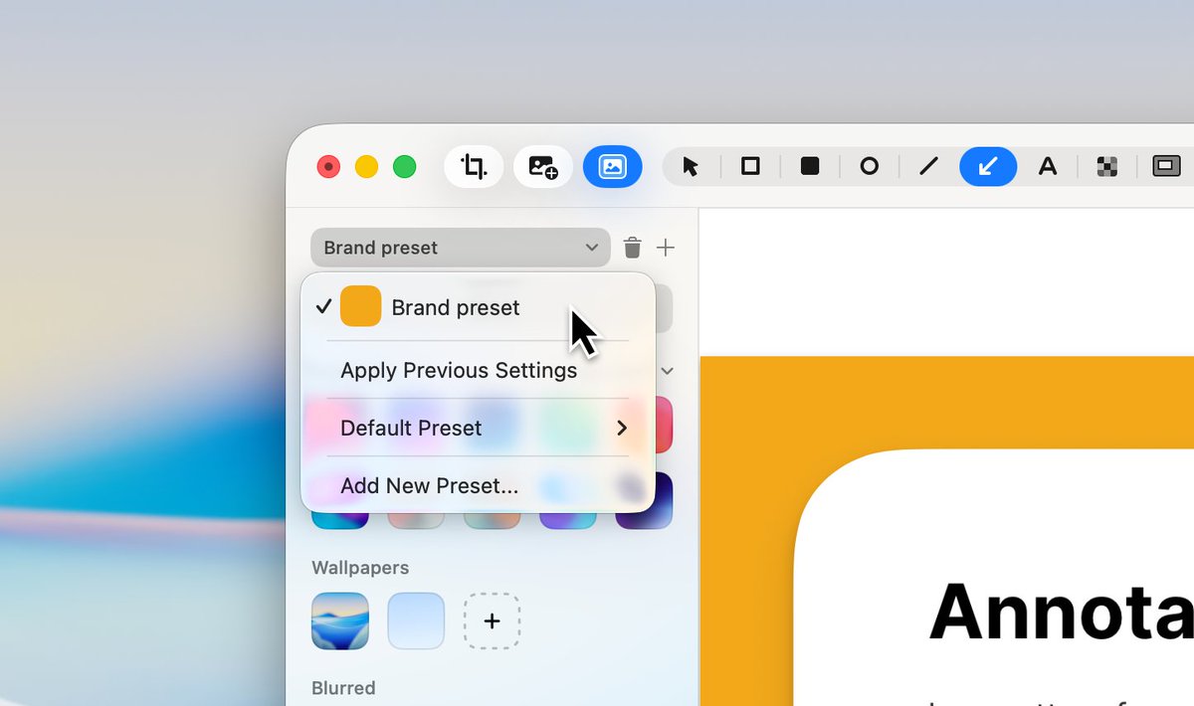Select the Crop tool
Viewport: 1194px width, 706px height.
coord(474,167)
